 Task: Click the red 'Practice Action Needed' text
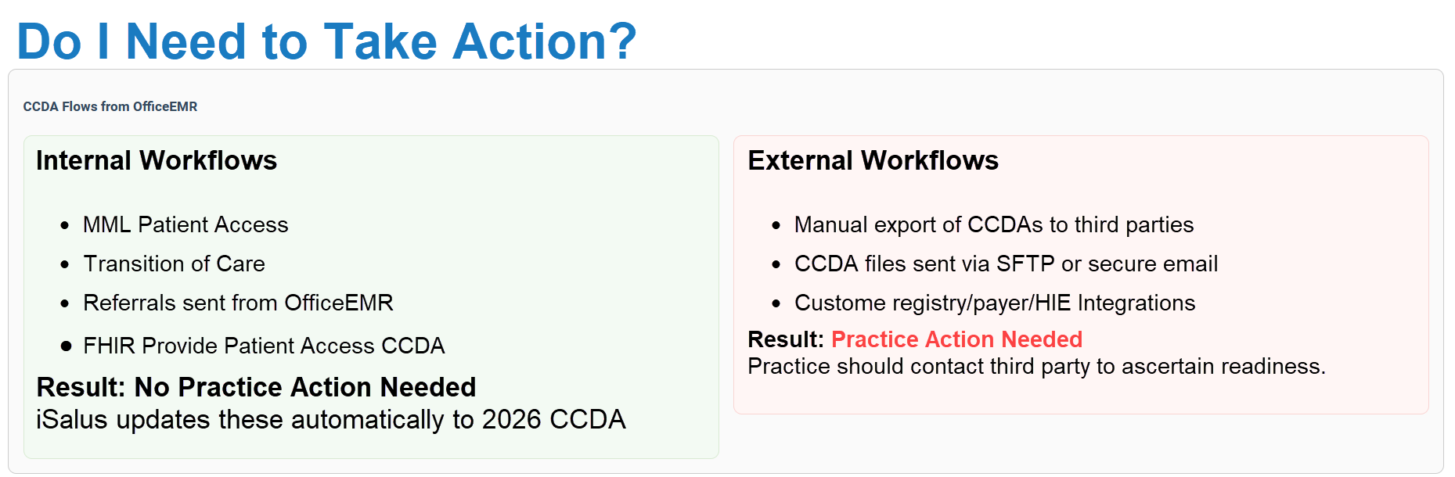(x=956, y=339)
